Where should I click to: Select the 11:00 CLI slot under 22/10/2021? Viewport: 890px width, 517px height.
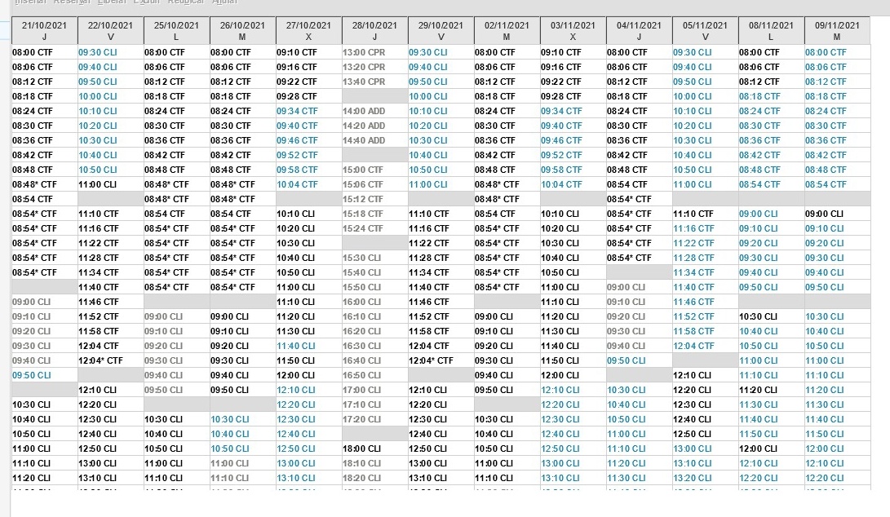[110, 184]
